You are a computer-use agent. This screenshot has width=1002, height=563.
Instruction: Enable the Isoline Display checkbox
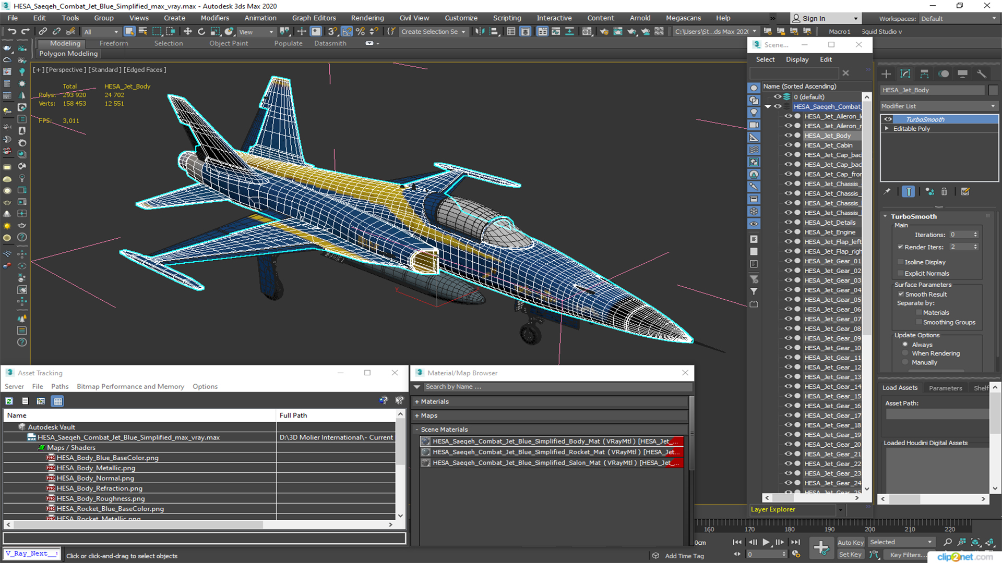(900, 262)
